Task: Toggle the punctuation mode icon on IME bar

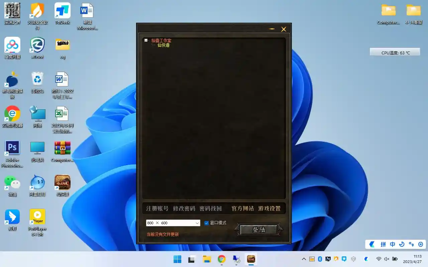Action: tap(411, 244)
